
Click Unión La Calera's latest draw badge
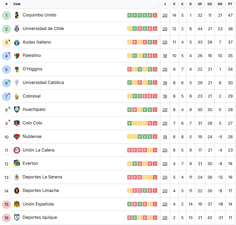[x=150, y=150]
